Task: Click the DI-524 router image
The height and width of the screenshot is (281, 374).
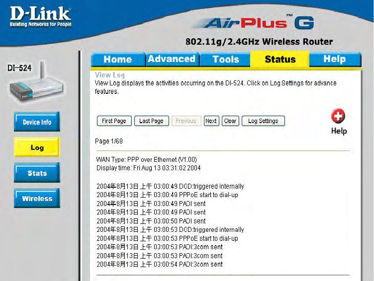Action: pos(36,82)
